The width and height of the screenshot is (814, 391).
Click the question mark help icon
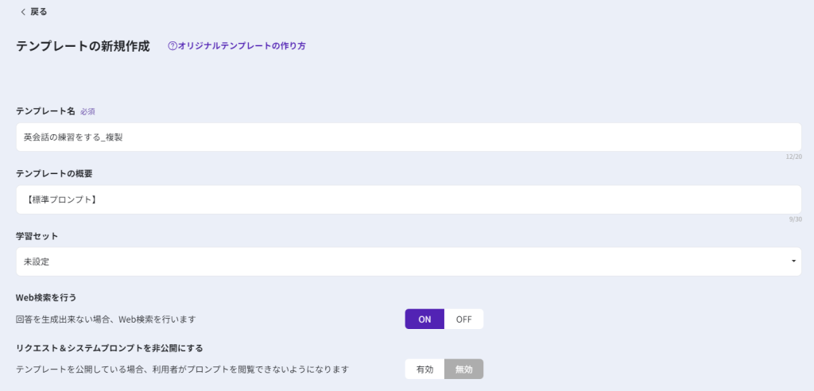172,46
